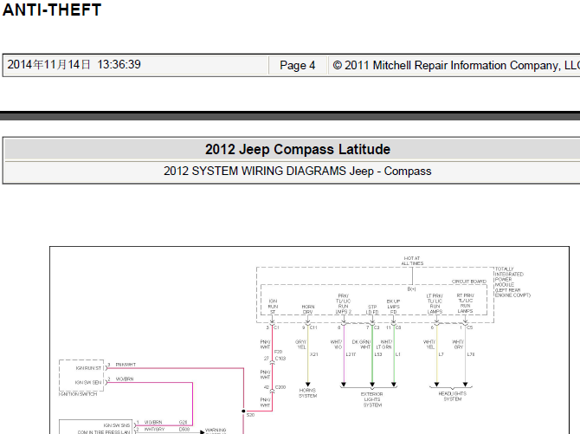
Task: Click the 'HORNS SYSTEM' reference
Action: [x=308, y=393]
